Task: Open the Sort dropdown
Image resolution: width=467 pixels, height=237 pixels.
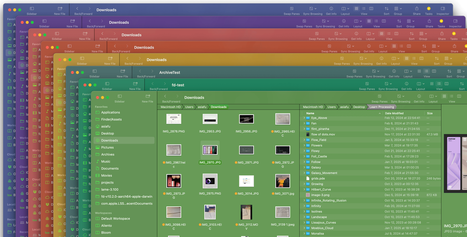Action: click(x=387, y=8)
